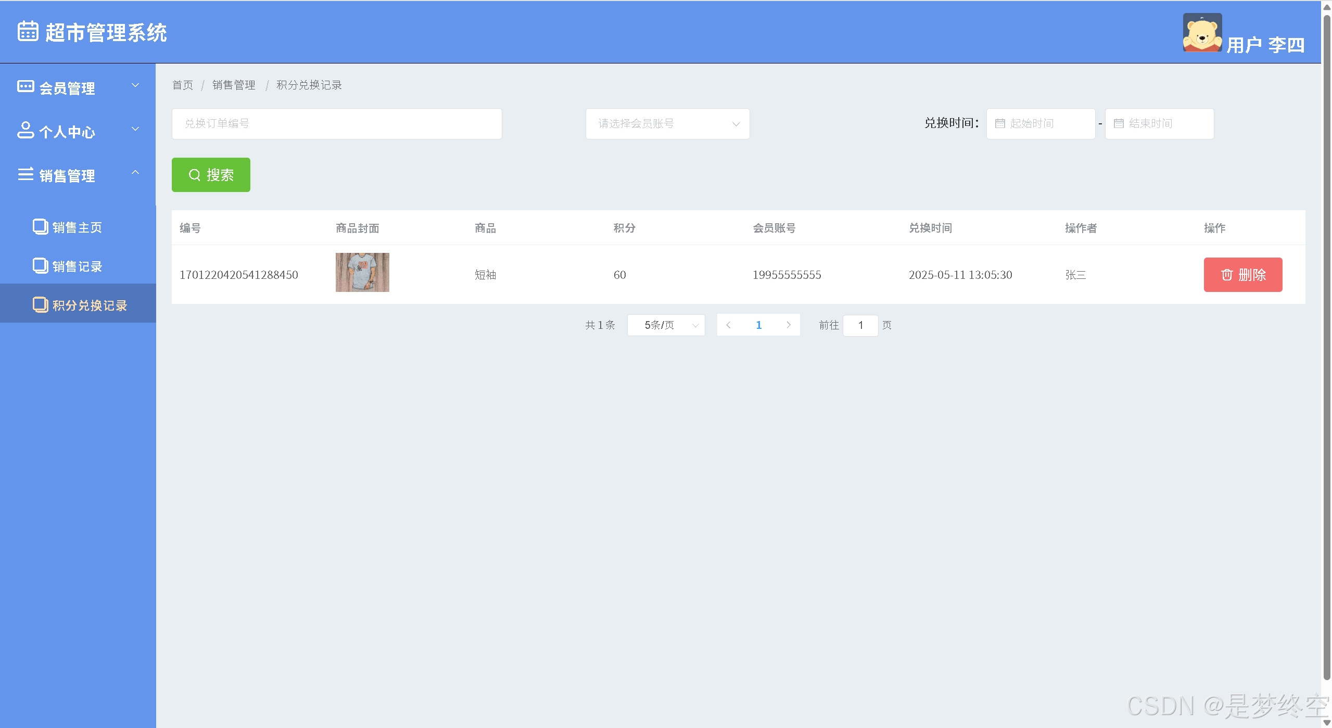Click the 首页 breadcrumb link
Screen dimensions: 1332x728
pos(182,85)
